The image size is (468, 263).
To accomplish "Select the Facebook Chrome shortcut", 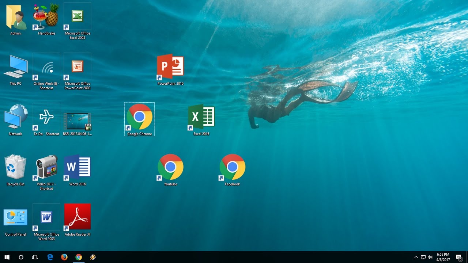I will coord(232,170).
